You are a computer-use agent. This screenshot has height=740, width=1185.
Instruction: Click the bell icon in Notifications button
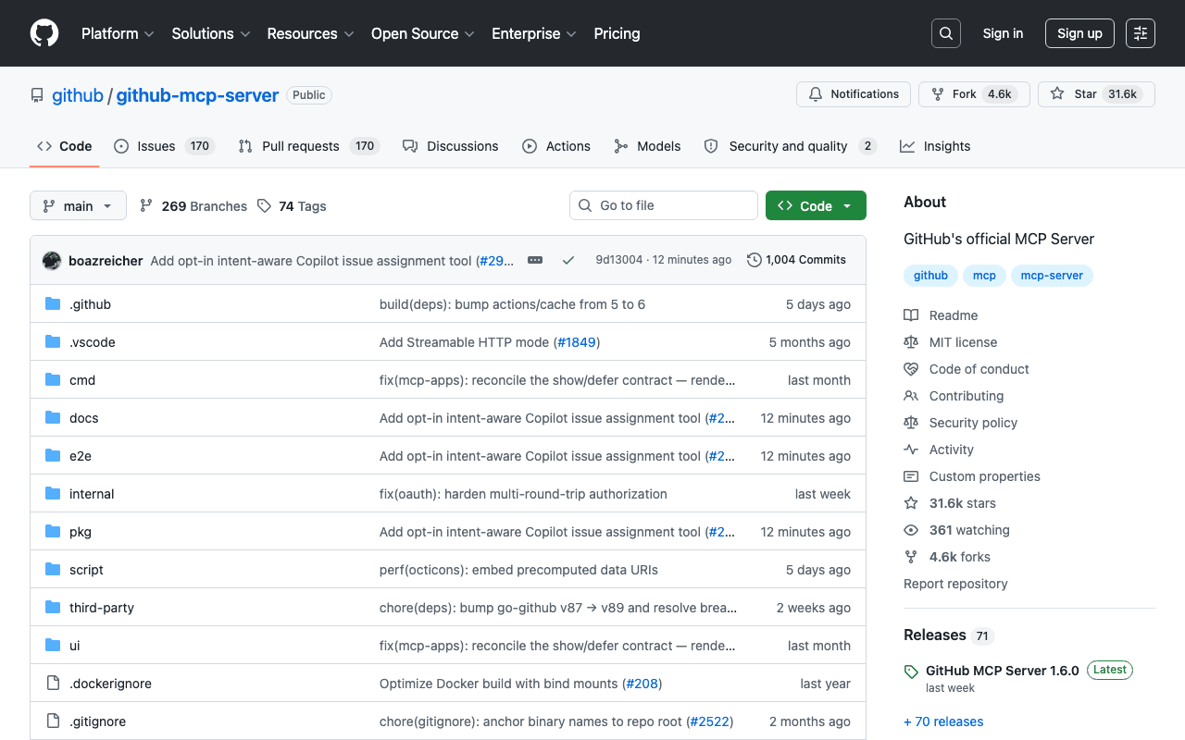point(816,94)
